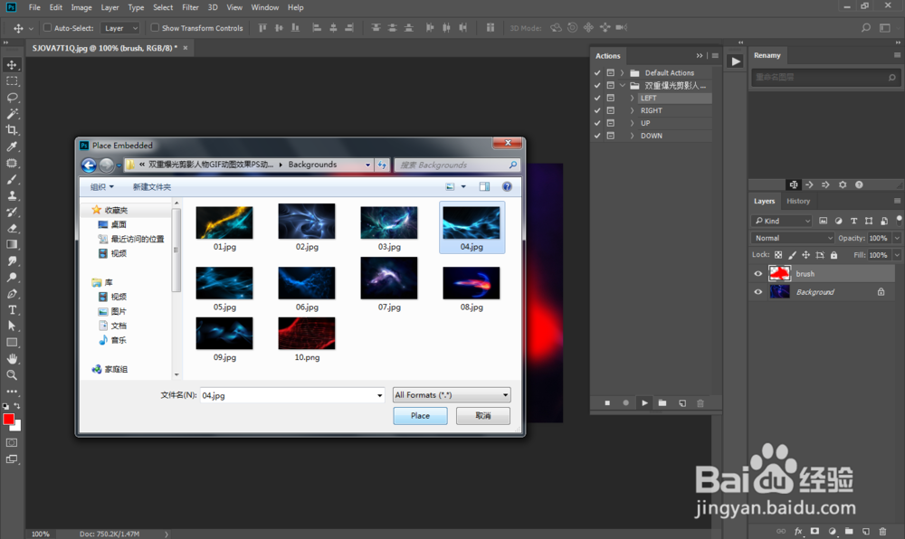Toggle dialog box for UP action
Viewport: 905px width, 539px height.
click(610, 123)
